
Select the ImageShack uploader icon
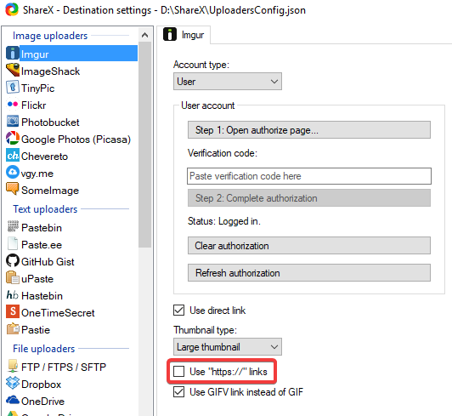13,70
